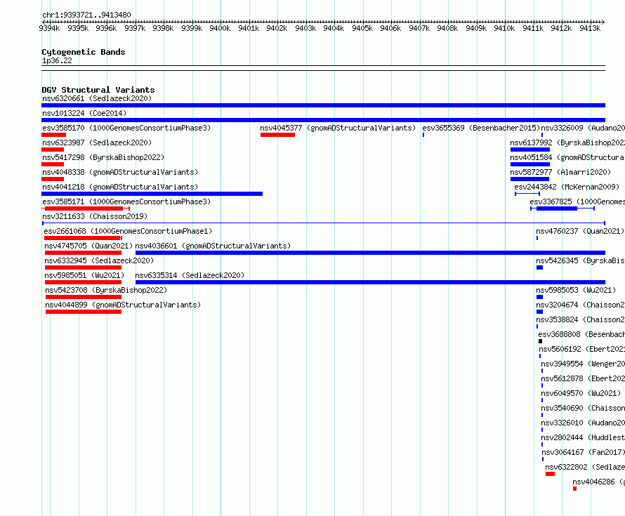Click the nsv4045377 gnomAD red variant bar
625x516 pixels.
277,135
